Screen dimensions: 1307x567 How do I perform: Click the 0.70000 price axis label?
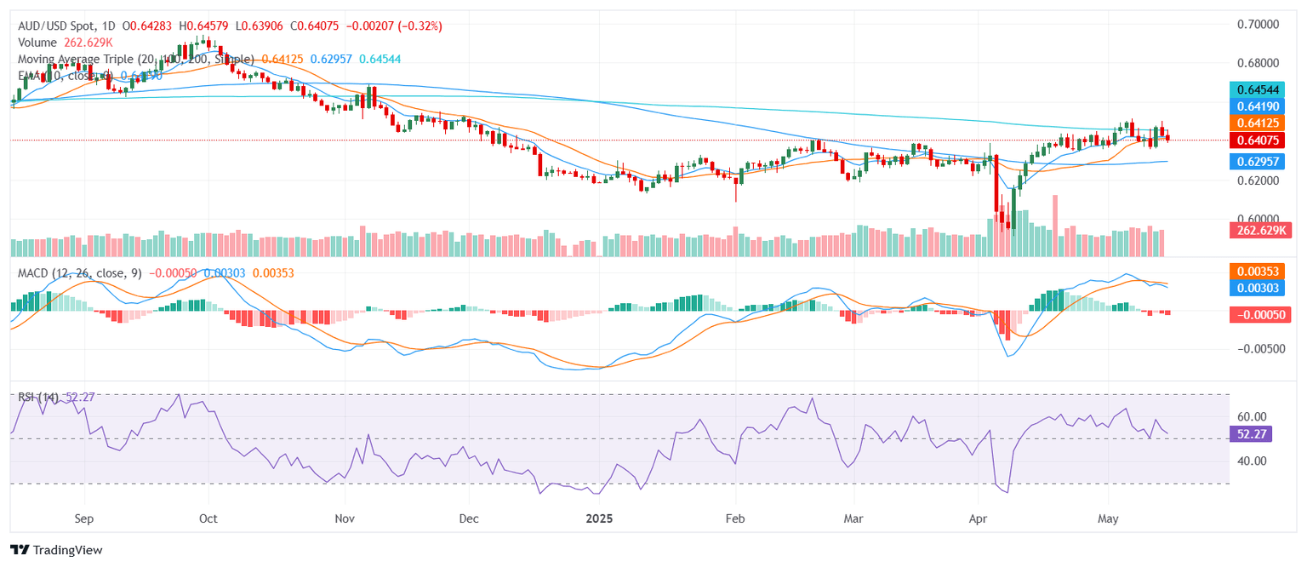coord(1258,24)
